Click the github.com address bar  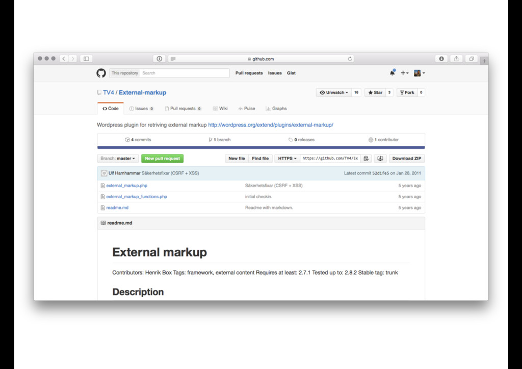[x=261, y=59]
